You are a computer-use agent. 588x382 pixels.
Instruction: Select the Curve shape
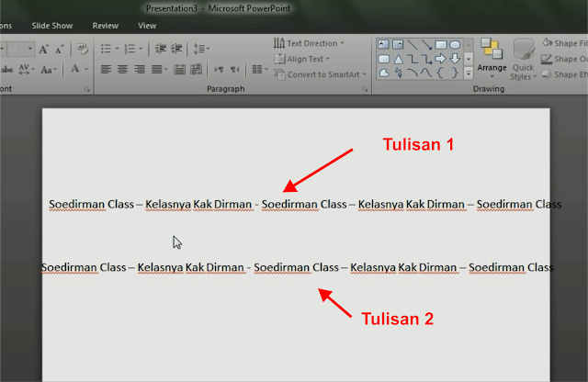pyautogui.click(x=426, y=73)
